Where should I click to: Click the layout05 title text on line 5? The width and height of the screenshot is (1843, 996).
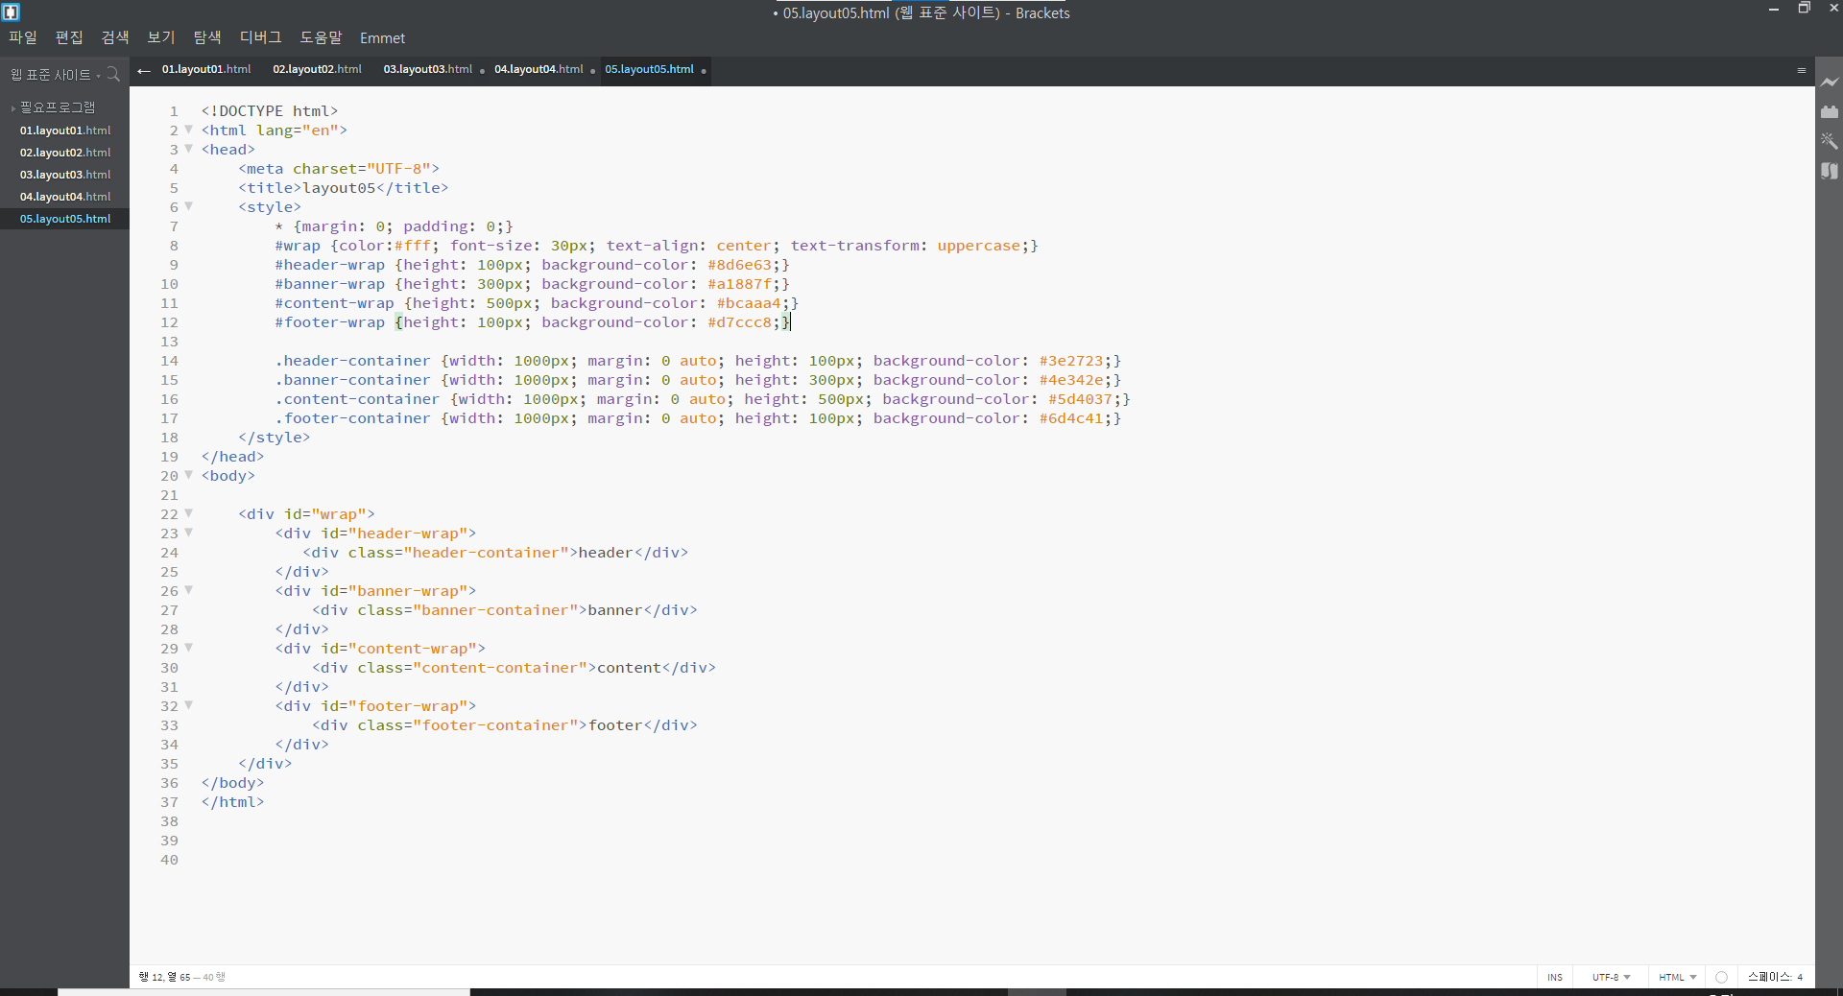[339, 188]
